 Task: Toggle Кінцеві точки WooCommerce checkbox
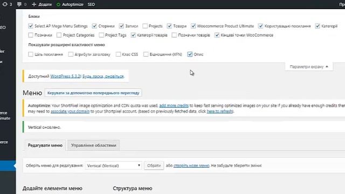(217, 35)
